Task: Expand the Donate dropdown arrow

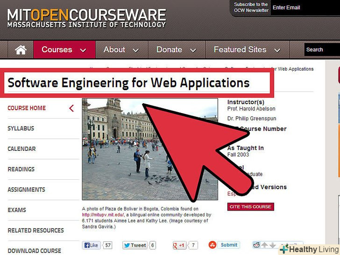Action: coord(193,50)
